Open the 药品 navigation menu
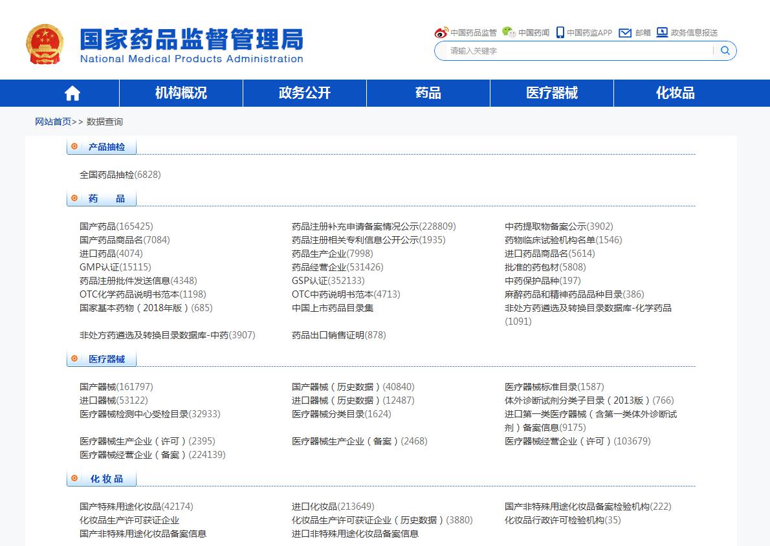 [x=428, y=93]
